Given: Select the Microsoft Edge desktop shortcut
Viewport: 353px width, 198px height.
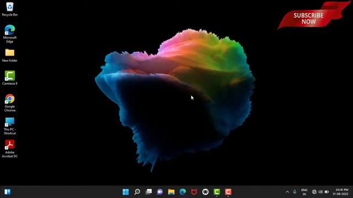Looking at the screenshot, I should [x=10, y=34].
